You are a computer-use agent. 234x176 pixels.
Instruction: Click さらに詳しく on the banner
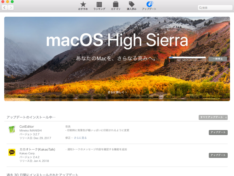click(117, 92)
